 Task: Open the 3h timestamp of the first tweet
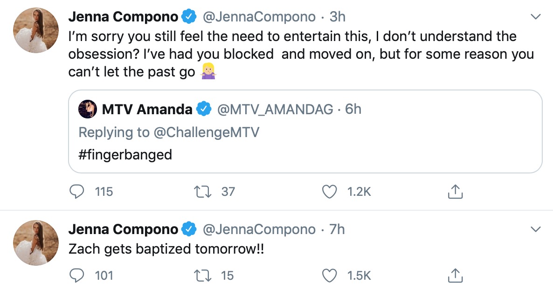tap(337, 17)
